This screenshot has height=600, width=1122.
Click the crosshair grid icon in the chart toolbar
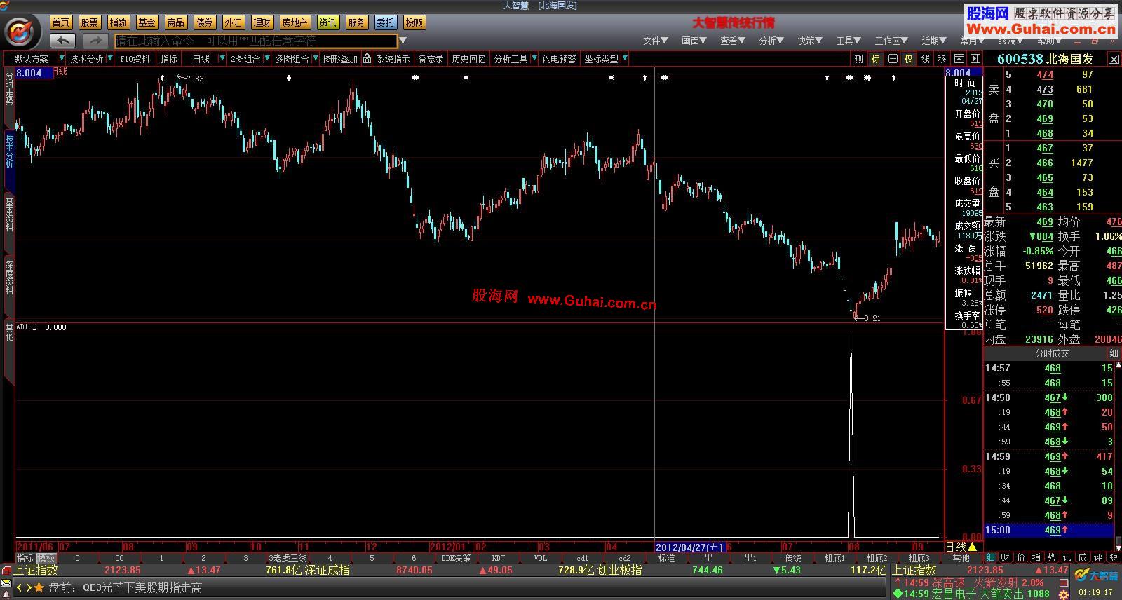point(893,59)
